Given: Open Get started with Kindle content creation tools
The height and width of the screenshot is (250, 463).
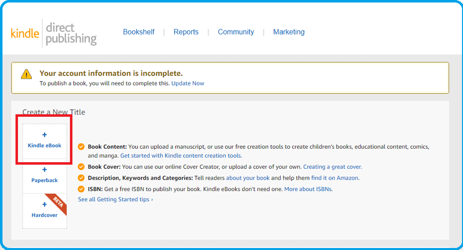Looking at the screenshot, I should click(x=181, y=156).
